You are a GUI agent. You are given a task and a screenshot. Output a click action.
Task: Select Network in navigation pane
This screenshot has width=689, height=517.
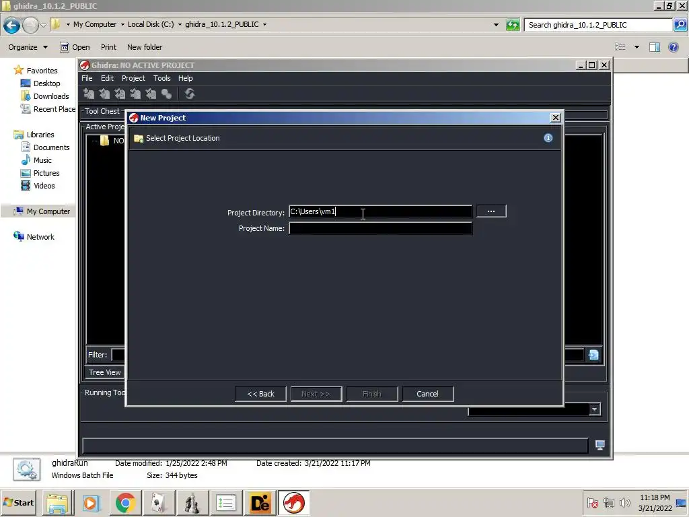(34, 237)
